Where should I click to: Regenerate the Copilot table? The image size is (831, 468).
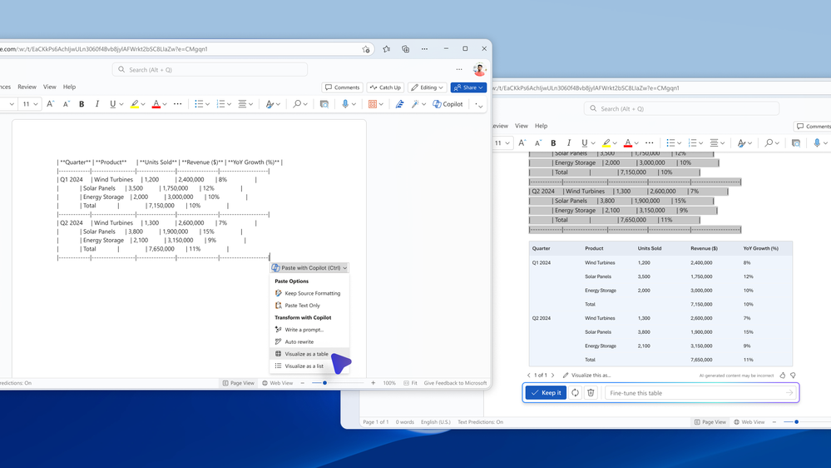[x=575, y=393]
